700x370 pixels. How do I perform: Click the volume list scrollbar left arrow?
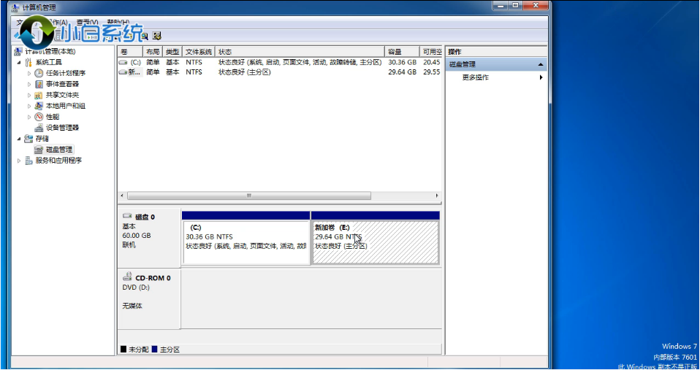[122, 196]
